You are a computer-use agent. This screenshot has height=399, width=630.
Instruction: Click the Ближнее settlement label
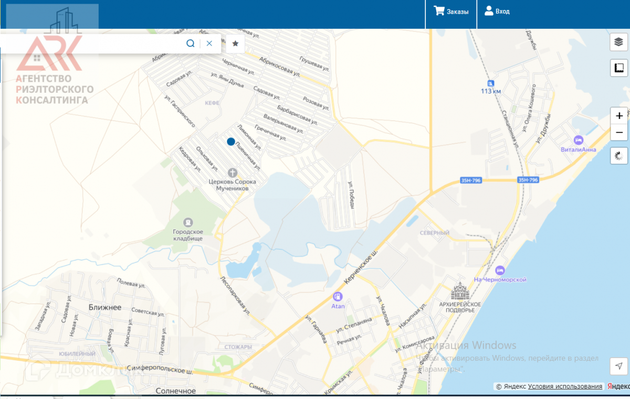click(x=105, y=307)
